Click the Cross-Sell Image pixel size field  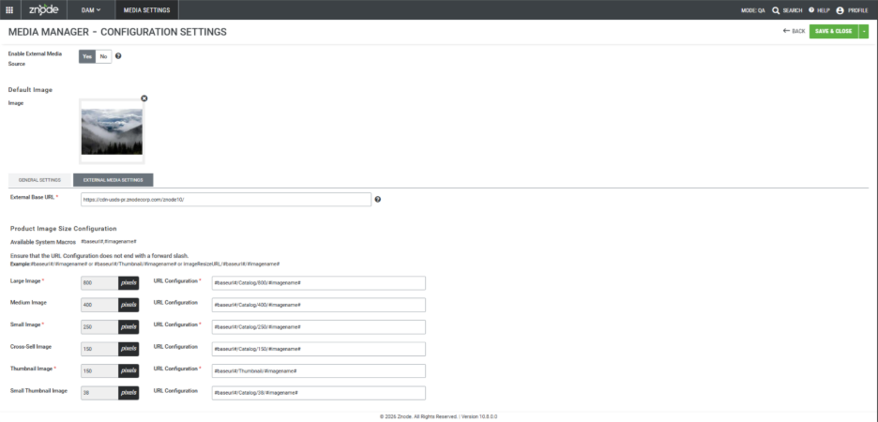pos(99,349)
